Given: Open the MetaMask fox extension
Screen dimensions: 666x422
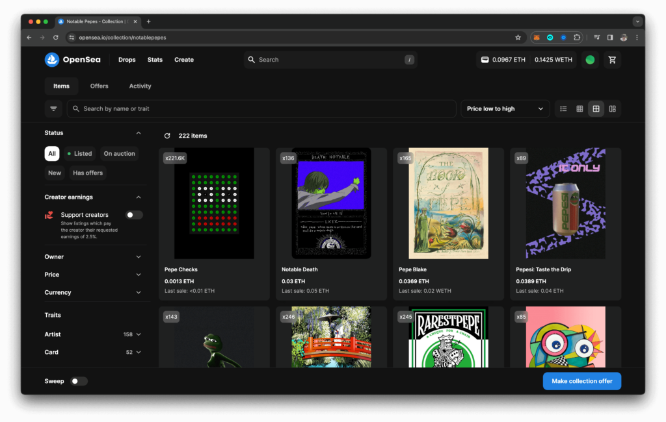Looking at the screenshot, I should pos(537,37).
